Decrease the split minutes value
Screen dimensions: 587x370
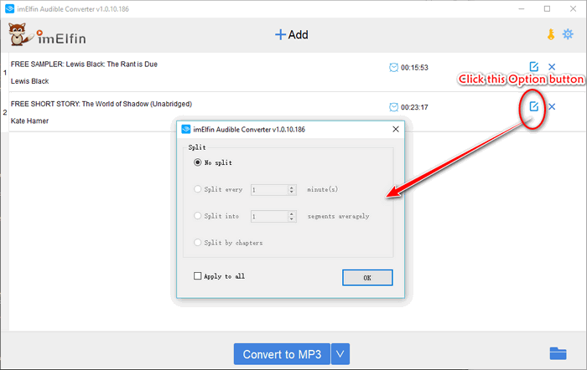coord(292,193)
